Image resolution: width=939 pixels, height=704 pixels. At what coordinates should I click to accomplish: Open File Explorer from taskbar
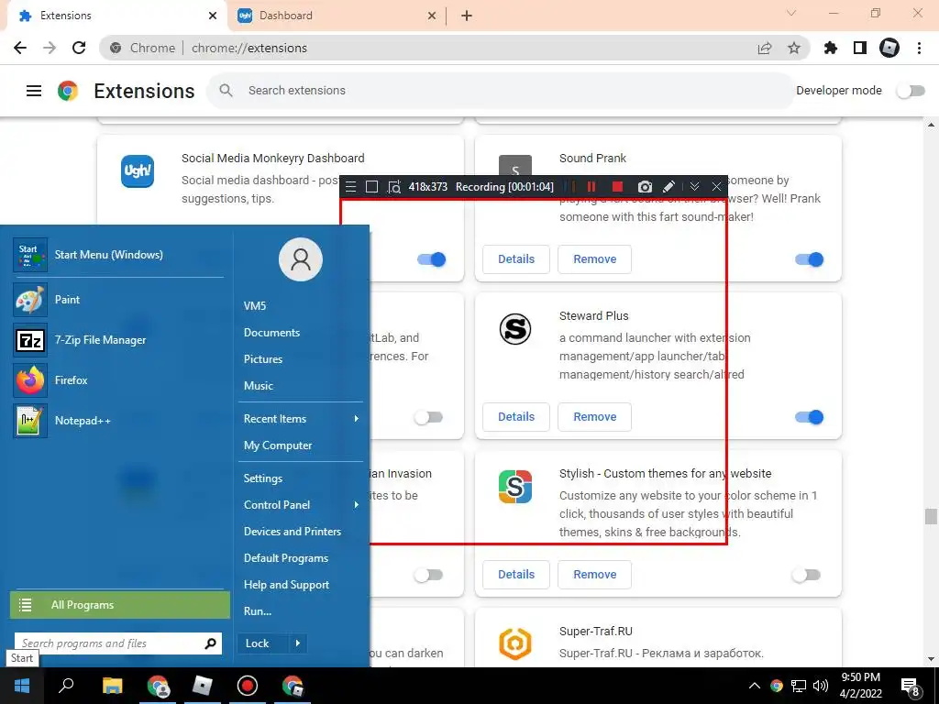click(x=112, y=686)
